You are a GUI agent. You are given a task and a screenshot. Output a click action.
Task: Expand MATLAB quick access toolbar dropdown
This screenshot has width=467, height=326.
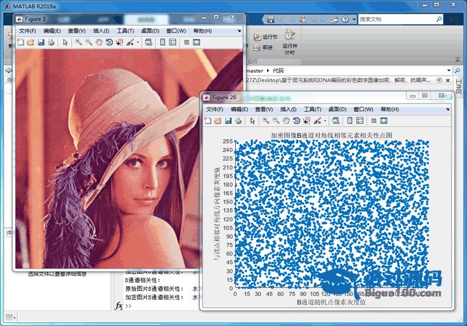(354, 20)
